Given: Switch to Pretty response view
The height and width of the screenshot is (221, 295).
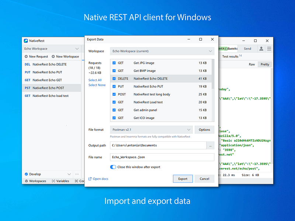Looking at the screenshot, I should [x=265, y=64].
